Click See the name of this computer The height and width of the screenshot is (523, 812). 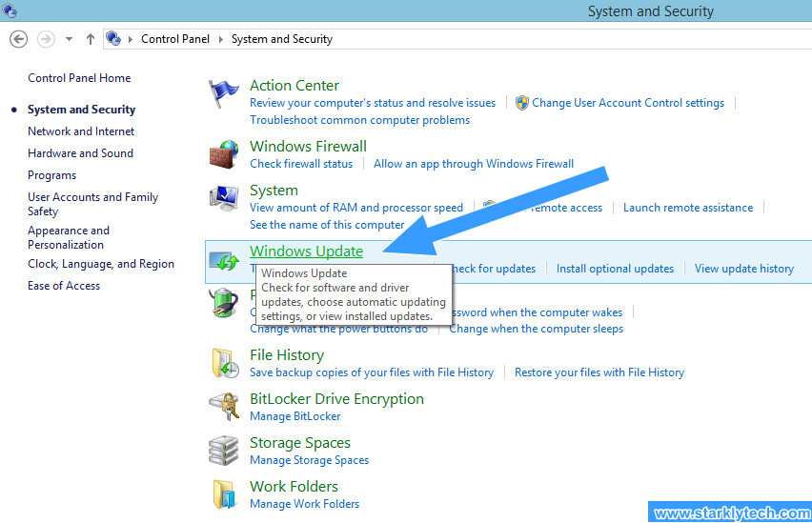[327, 224]
